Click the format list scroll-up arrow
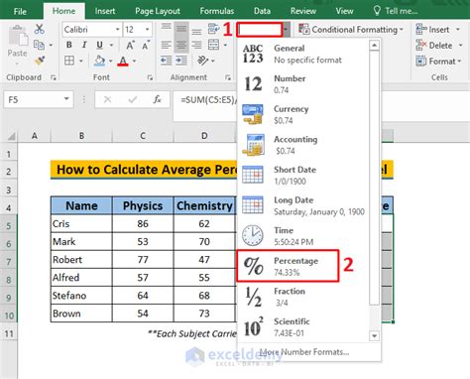 [x=374, y=45]
